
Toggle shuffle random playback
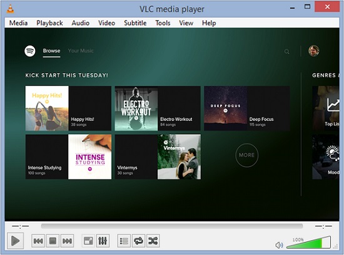(x=153, y=241)
